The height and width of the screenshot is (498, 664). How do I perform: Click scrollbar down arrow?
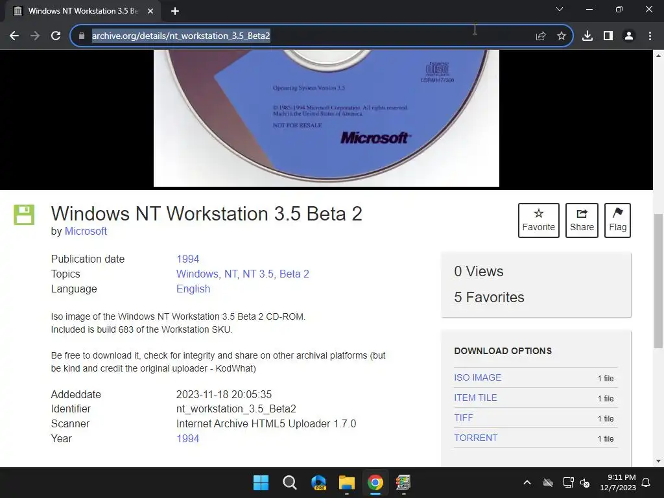(659, 461)
